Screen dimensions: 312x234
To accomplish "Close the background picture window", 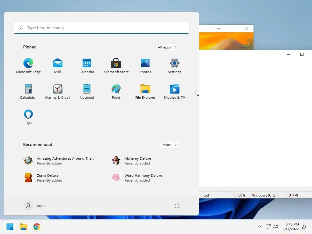I will pos(246,28).
